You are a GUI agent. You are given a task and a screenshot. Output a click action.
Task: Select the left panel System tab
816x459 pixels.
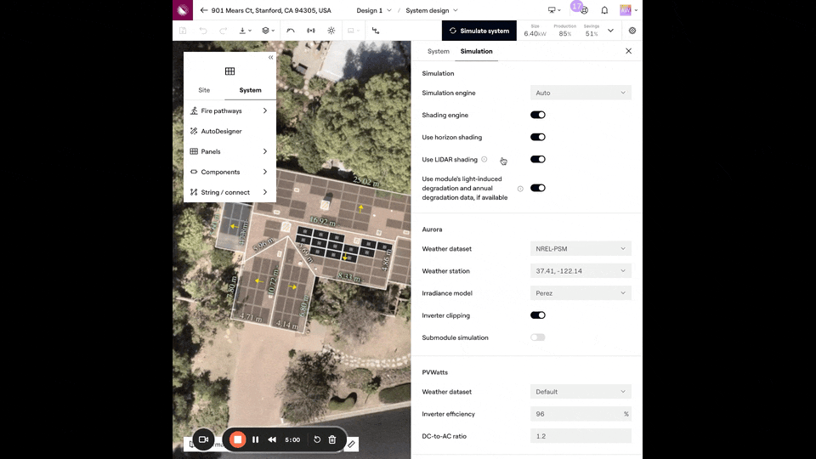[250, 90]
